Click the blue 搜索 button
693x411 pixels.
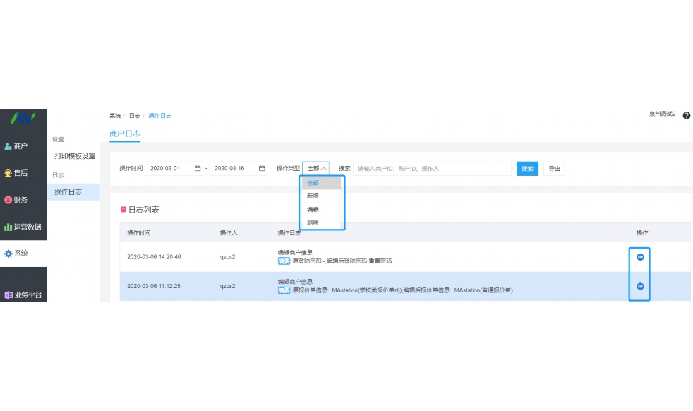(x=527, y=169)
